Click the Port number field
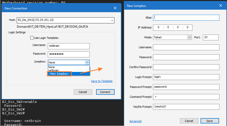 [210, 37]
